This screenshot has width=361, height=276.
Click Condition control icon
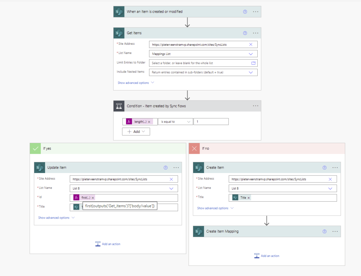[x=119, y=106]
